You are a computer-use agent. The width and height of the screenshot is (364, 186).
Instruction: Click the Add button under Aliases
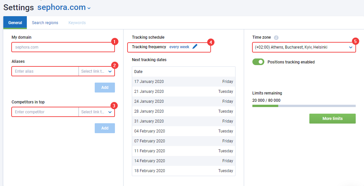tap(105, 88)
